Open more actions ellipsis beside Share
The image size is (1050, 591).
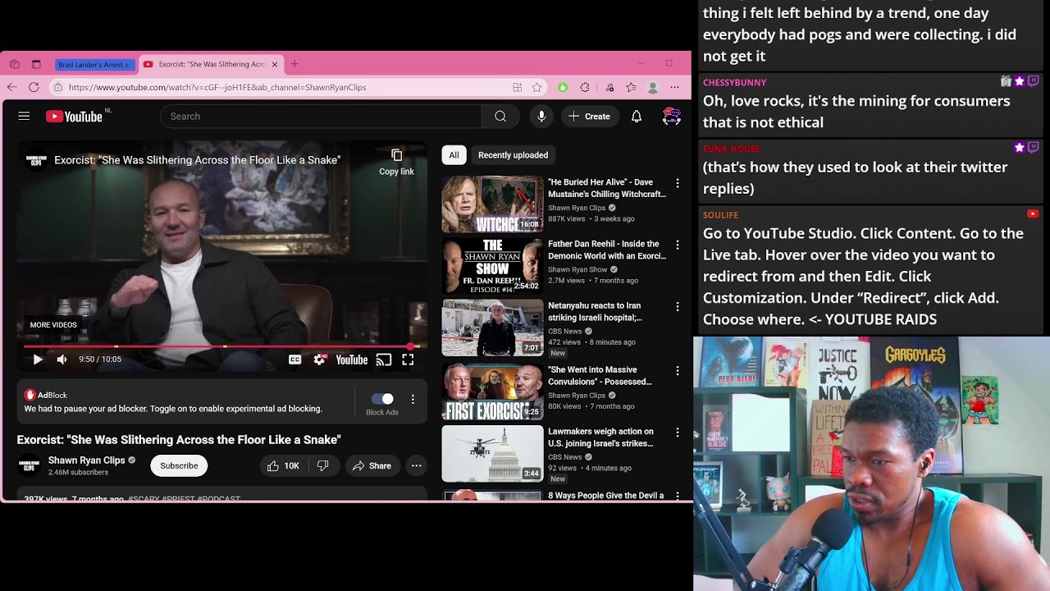pyautogui.click(x=417, y=465)
